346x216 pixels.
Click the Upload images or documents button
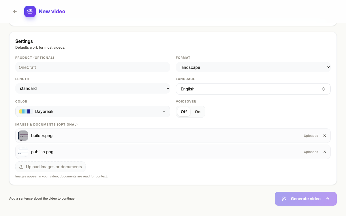click(x=50, y=167)
